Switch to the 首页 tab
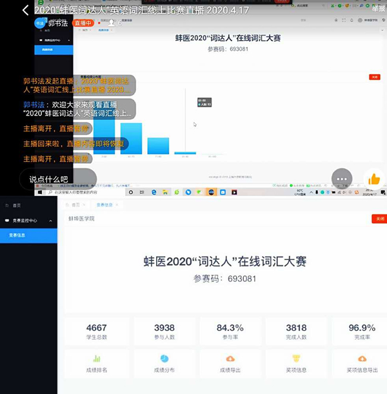This screenshot has width=387, height=394. coord(76,204)
